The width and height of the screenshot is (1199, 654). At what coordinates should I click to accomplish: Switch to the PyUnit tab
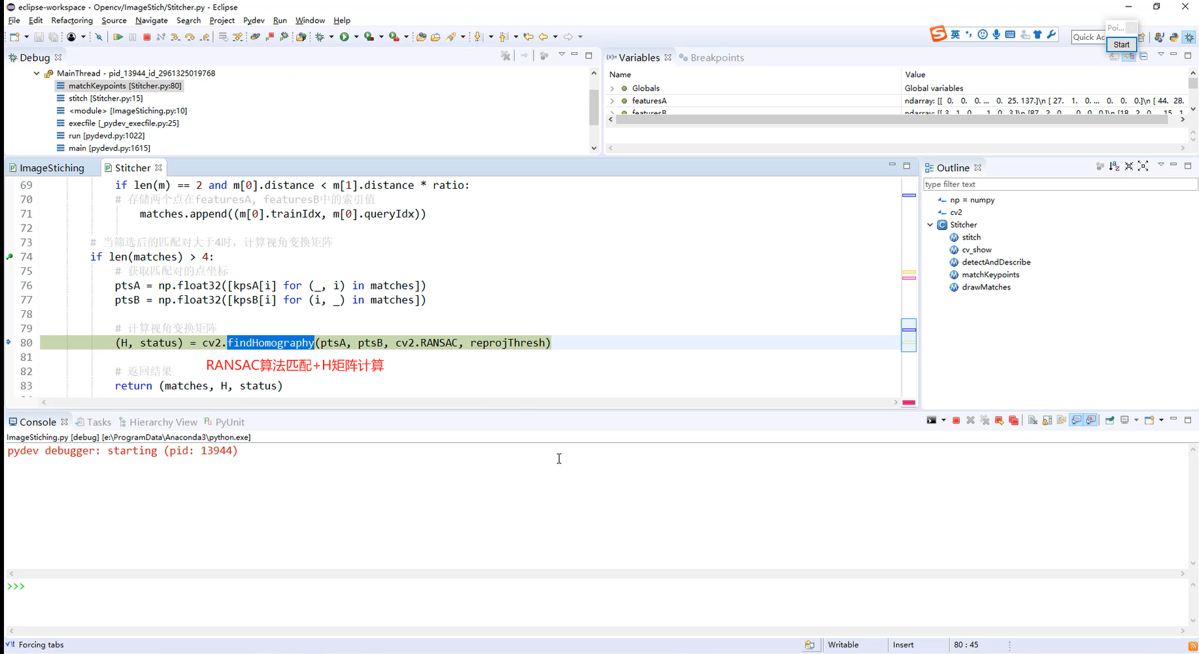pos(224,422)
